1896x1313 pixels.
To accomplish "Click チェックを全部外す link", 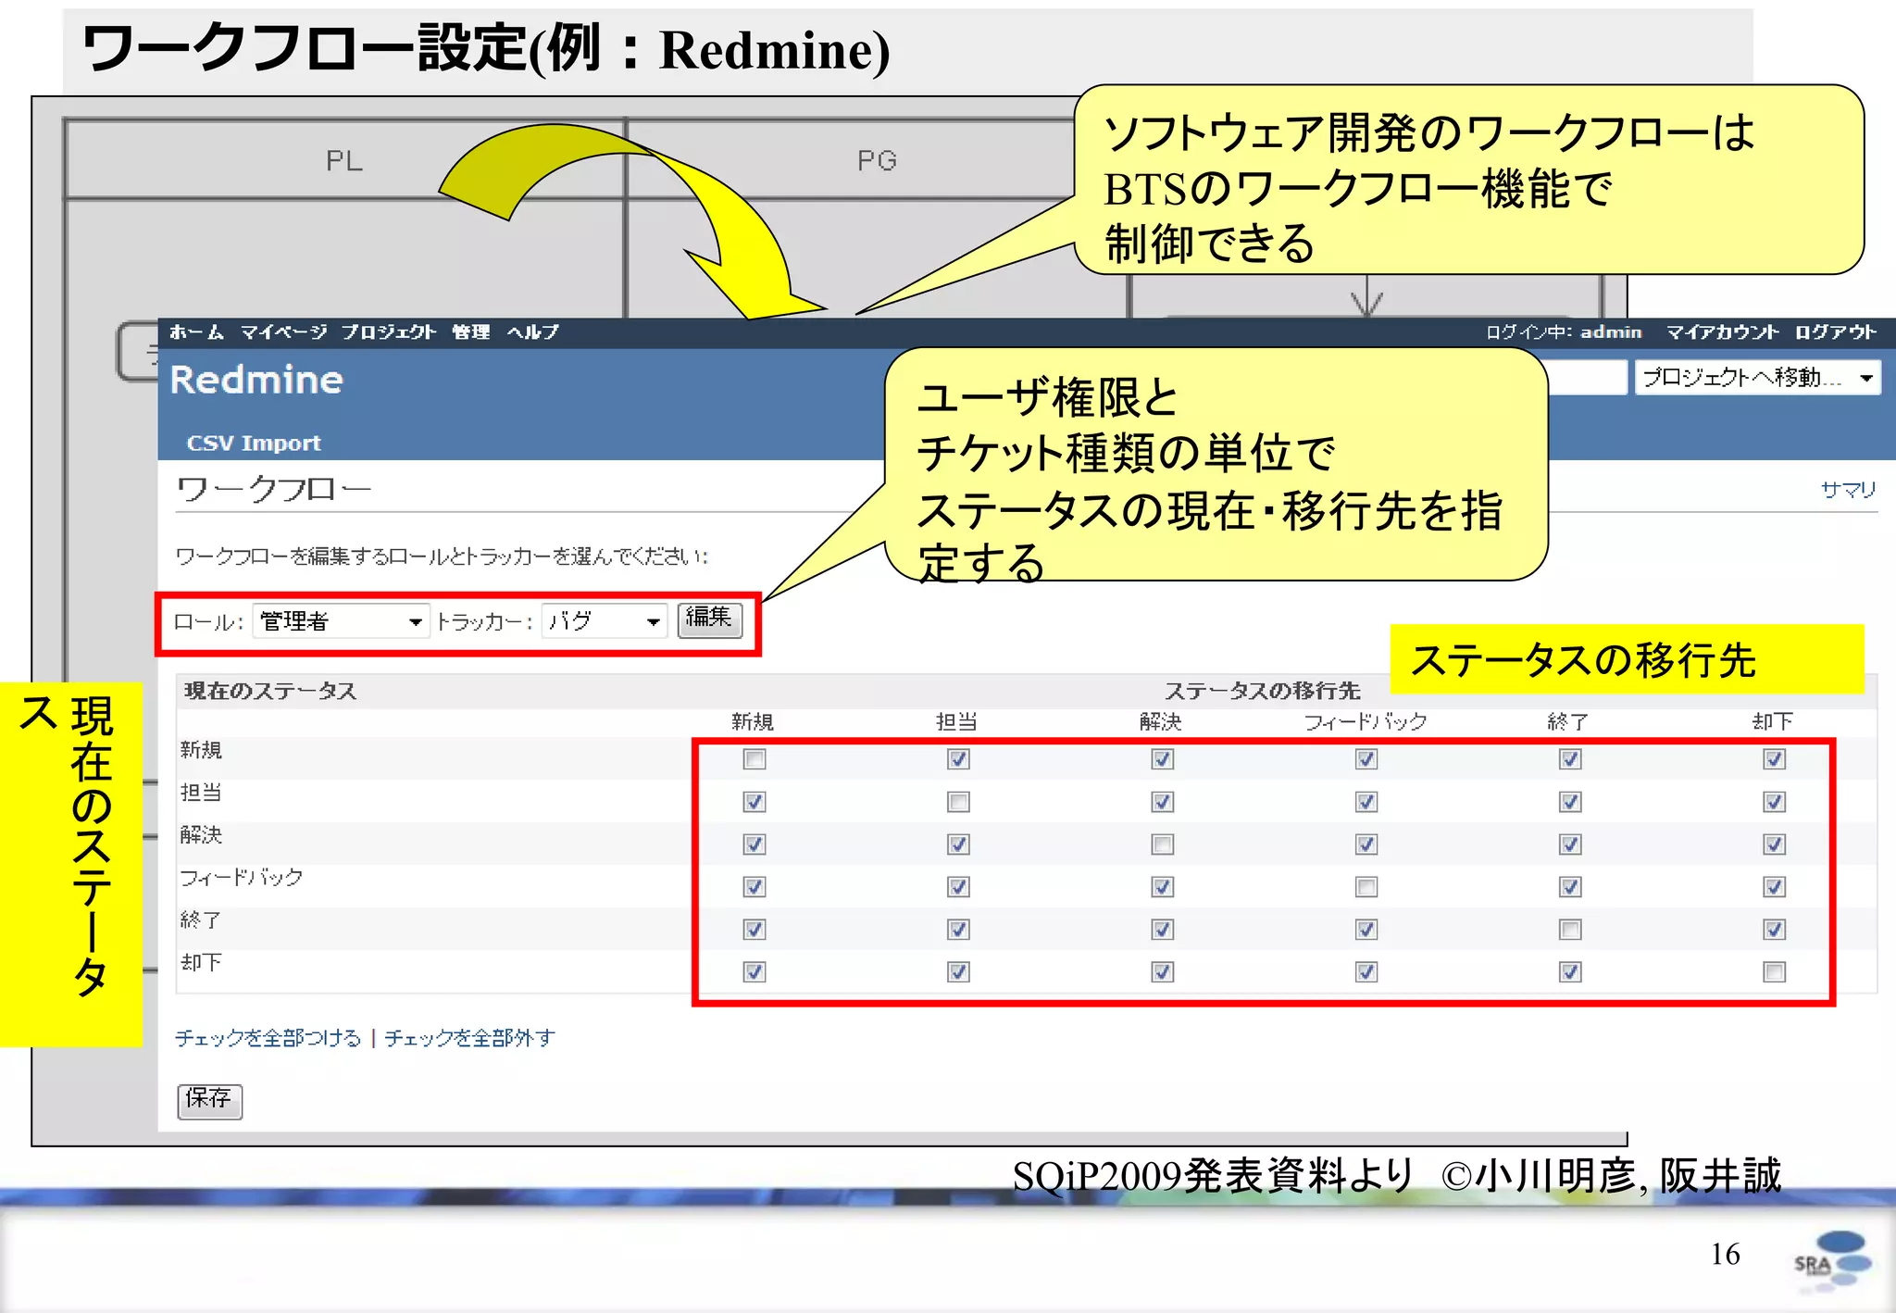I will pos(469,1037).
